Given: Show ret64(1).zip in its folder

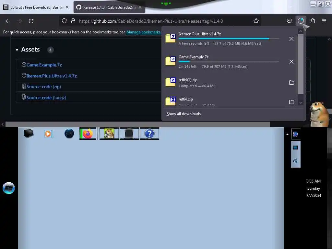Looking at the screenshot, I should [x=291, y=83].
